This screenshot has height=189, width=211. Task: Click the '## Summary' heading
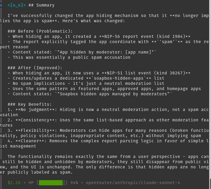click(x=42, y=5)
